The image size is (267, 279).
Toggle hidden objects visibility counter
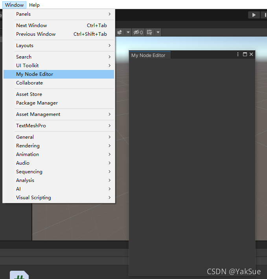pos(138,32)
